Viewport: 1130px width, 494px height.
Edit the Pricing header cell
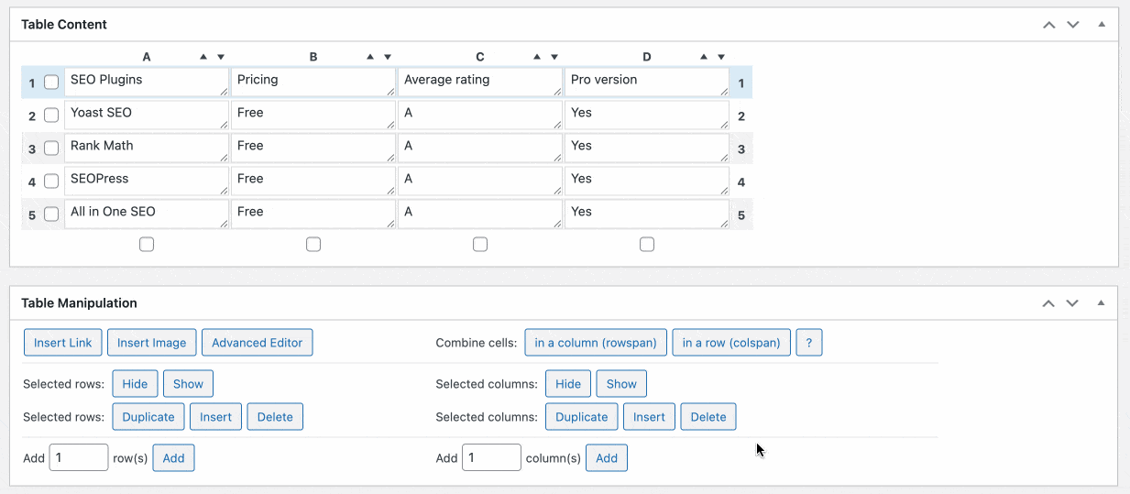tap(313, 82)
